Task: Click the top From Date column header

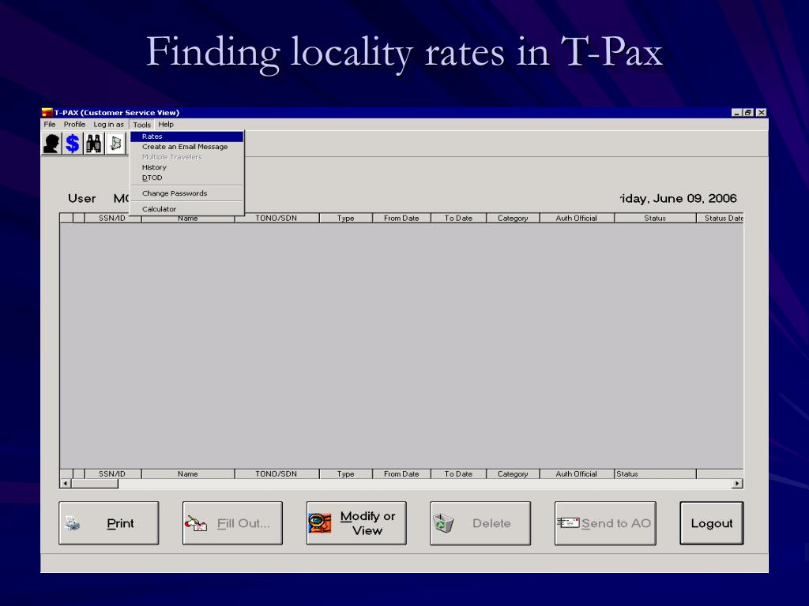Action: pos(401,218)
